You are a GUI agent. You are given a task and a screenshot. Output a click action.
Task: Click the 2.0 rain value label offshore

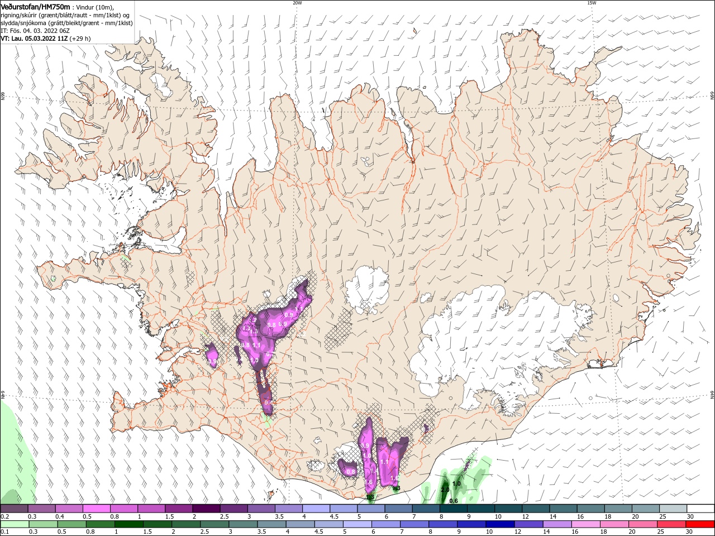pyautogui.click(x=445, y=490)
